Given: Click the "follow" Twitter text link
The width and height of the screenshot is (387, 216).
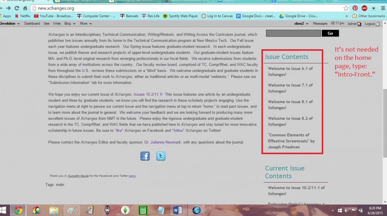Looking at the screenshot, I should (178, 131).
